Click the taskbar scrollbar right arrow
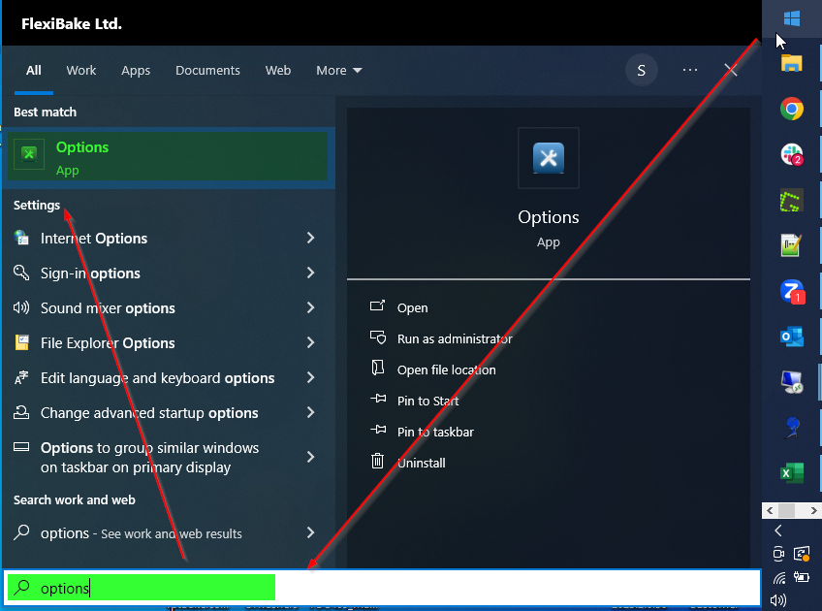Viewport: 822px width, 611px height. [x=813, y=510]
